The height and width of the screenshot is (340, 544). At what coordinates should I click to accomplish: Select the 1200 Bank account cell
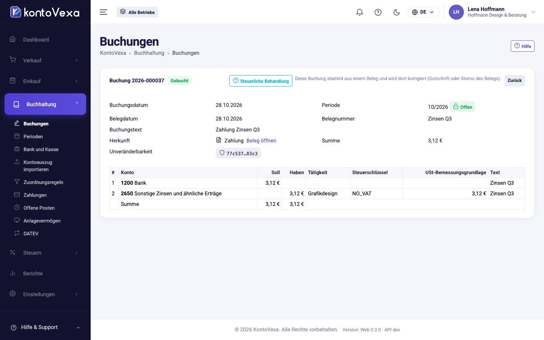188,183
